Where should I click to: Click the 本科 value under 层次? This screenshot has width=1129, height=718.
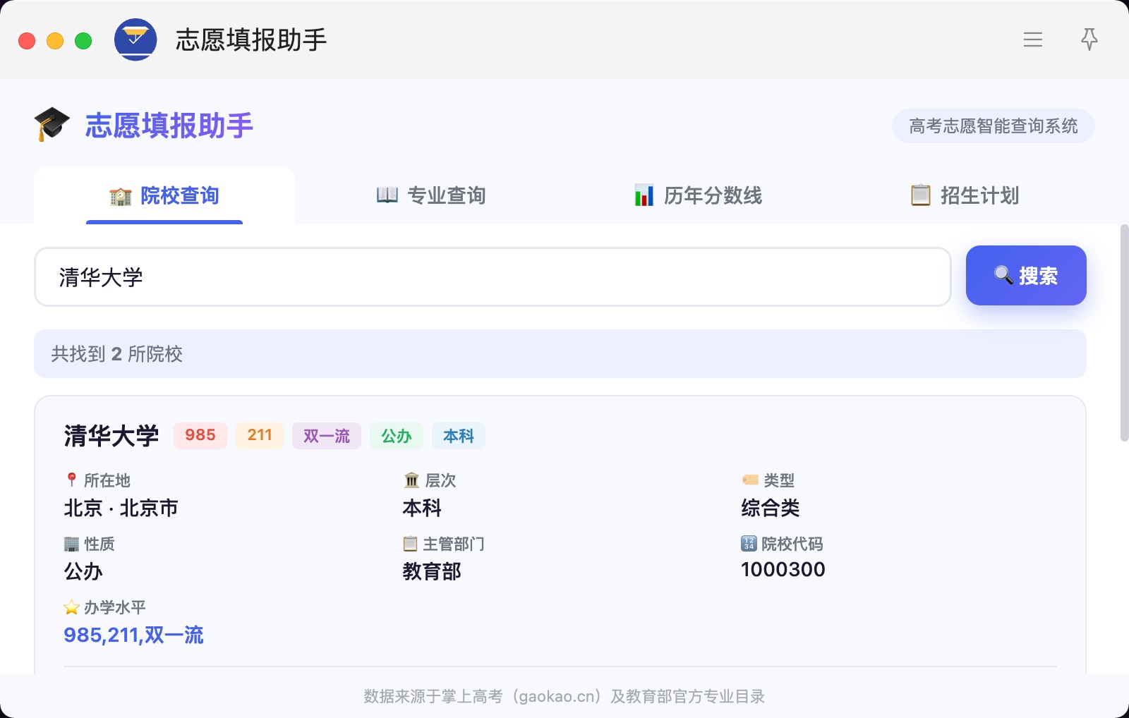422,508
